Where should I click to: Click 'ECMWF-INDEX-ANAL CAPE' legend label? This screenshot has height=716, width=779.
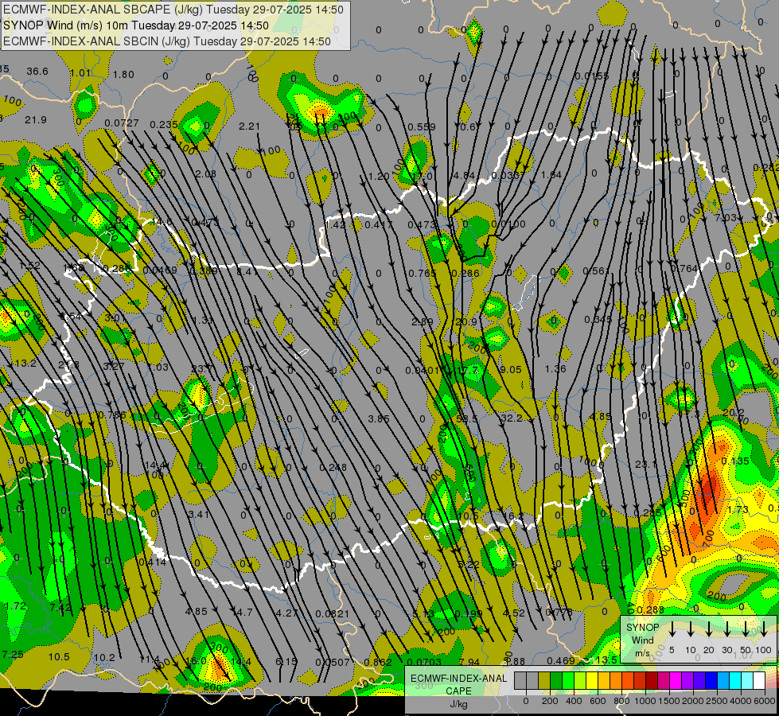458,685
